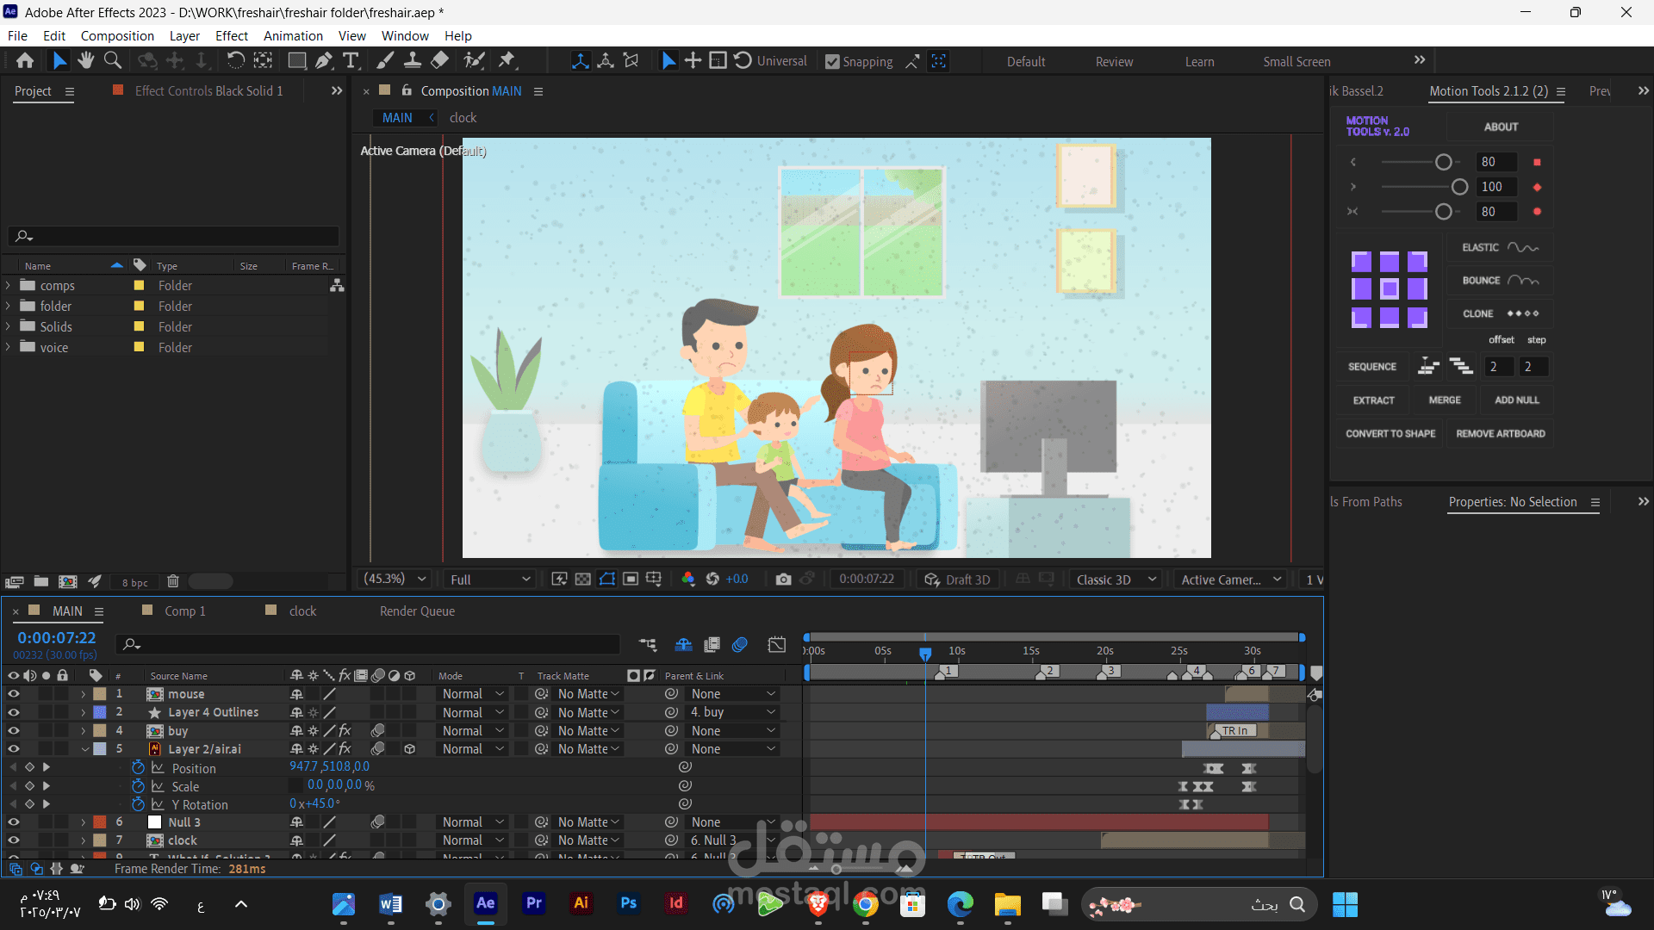The width and height of the screenshot is (1654, 930).
Task: Click trash icon in Project panel
Action: pyautogui.click(x=172, y=582)
